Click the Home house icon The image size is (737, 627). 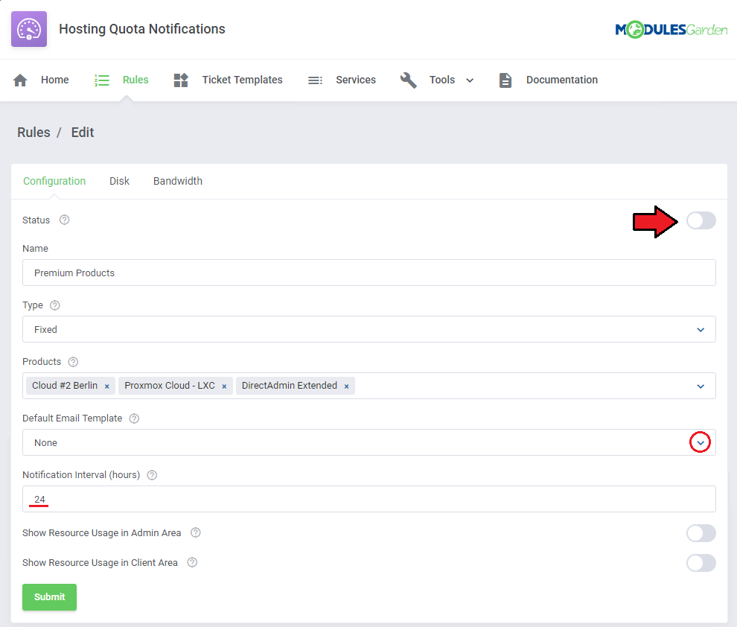point(20,80)
